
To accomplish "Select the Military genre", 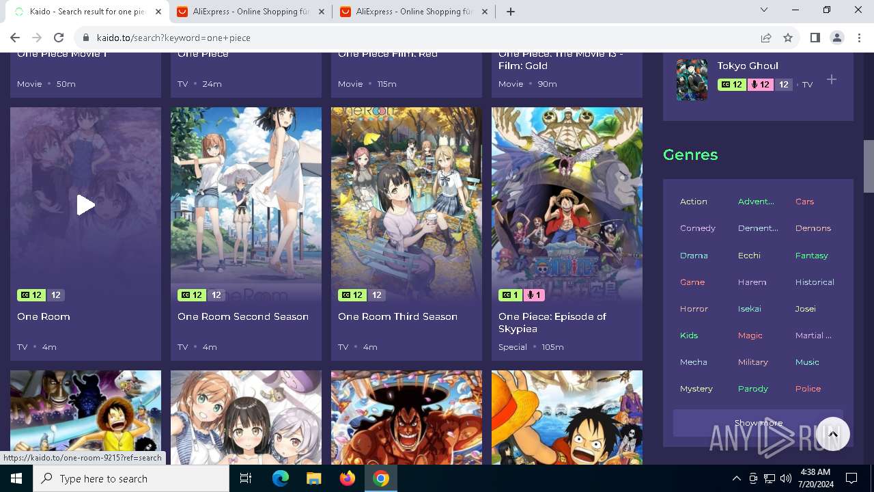I will (x=752, y=362).
